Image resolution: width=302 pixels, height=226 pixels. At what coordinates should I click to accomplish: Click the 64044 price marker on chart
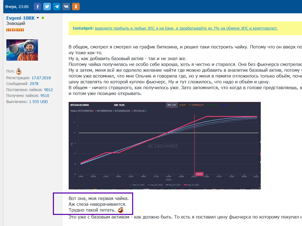pos(199,174)
